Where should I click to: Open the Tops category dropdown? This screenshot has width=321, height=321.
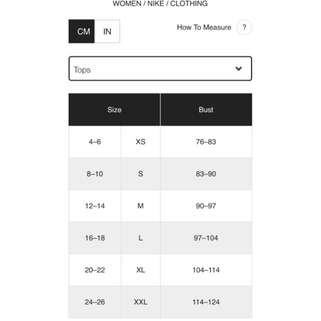[160, 69]
